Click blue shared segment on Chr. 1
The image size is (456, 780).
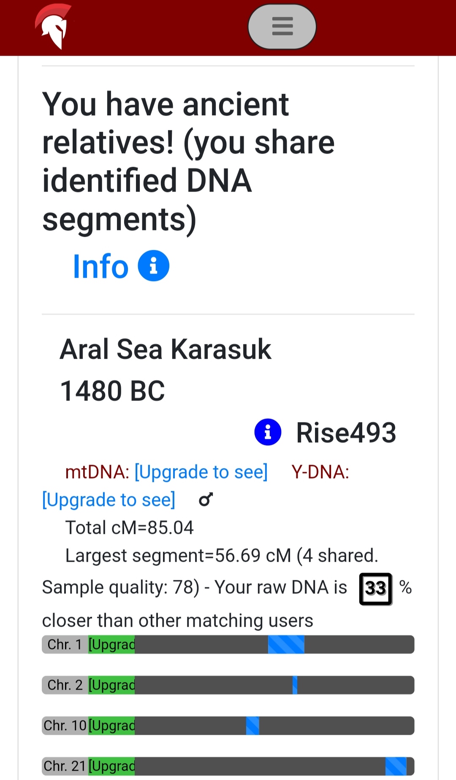[x=286, y=645]
